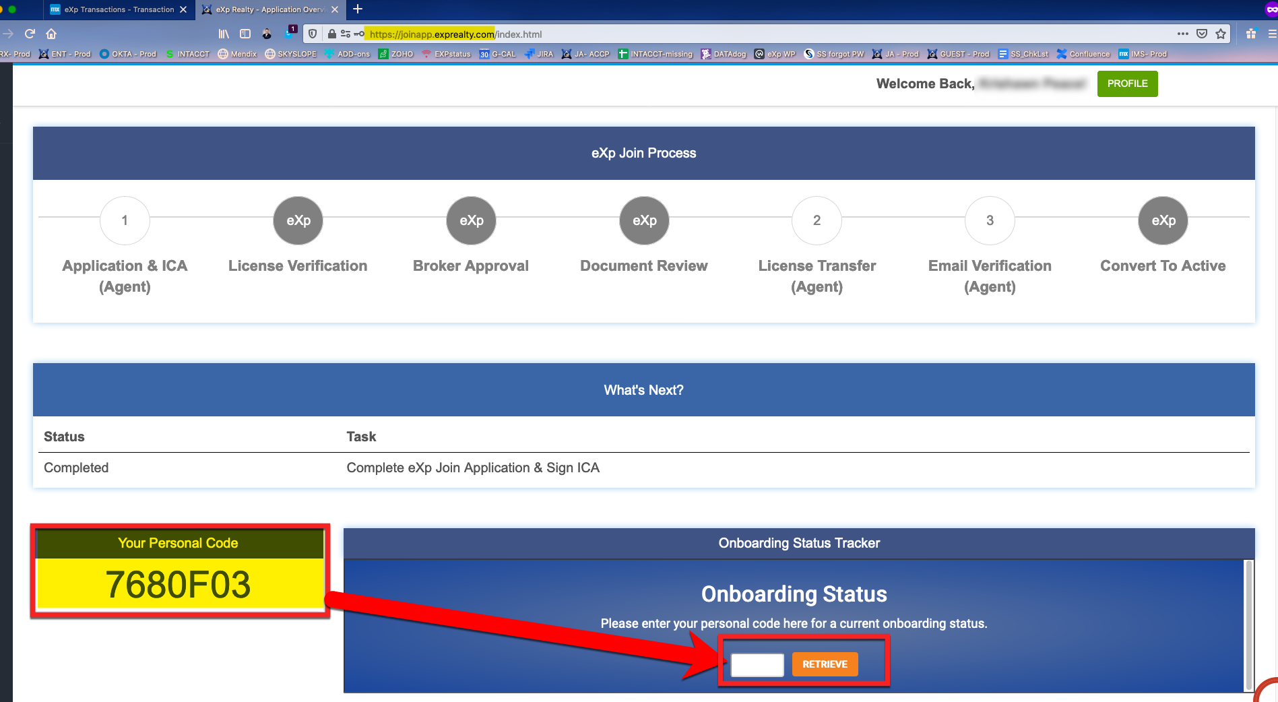Screen dimensions: 1278x702
Task: Open Confluence bookmark
Action: click(x=1083, y=54)
